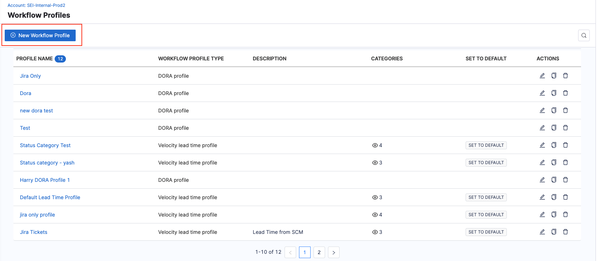Open the SEI-Internal-Prod2 account breadcrumb
The width and height of the screenshot is (610, 261).
[x=36, y=5]
